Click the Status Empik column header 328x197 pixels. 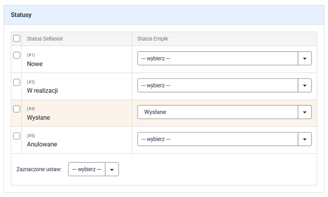coord(152,39)
